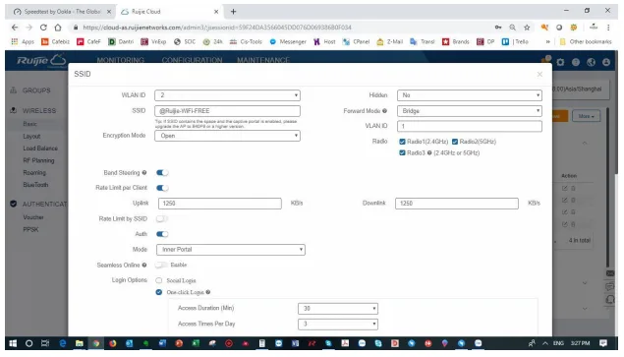Open MONITORING top menu
Image resolution: width=624 pixels, height=357 pixels.
pyautogui.click(x=121, y=60)
